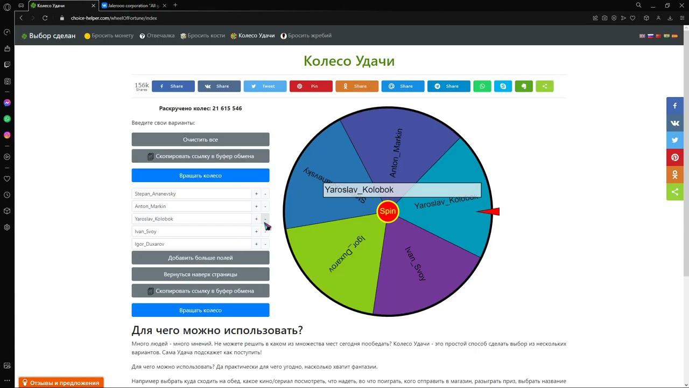Click the upper Вращать колесо button

tap(200, 176)
